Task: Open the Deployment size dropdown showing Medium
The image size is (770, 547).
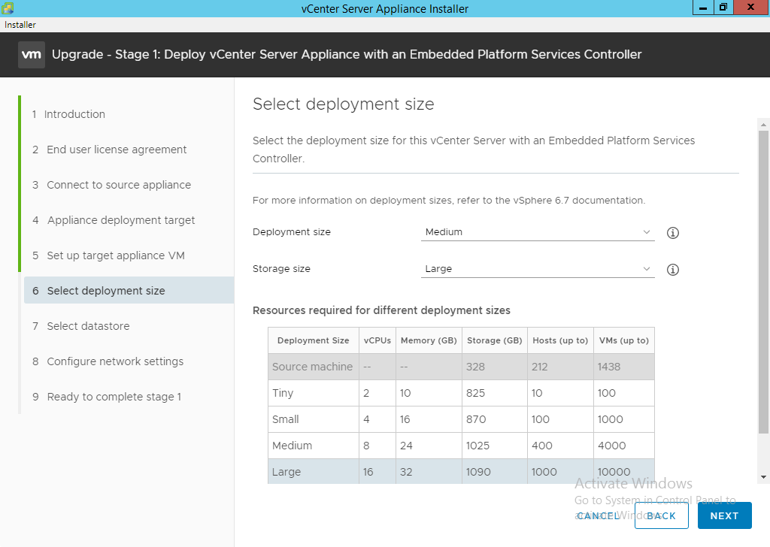Action: [538, 232]
